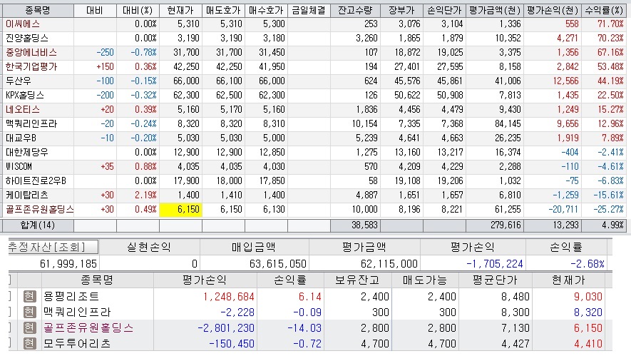Screen dimensions: 631x356
Task: Click the 현 icon beside 맥쿼리인프라 in lower table
Action: coord(29,312)
